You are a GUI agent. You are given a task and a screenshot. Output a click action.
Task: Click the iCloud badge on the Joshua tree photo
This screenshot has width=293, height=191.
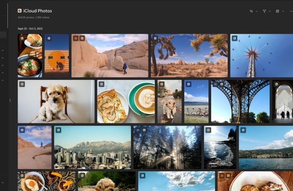[155, 38]
